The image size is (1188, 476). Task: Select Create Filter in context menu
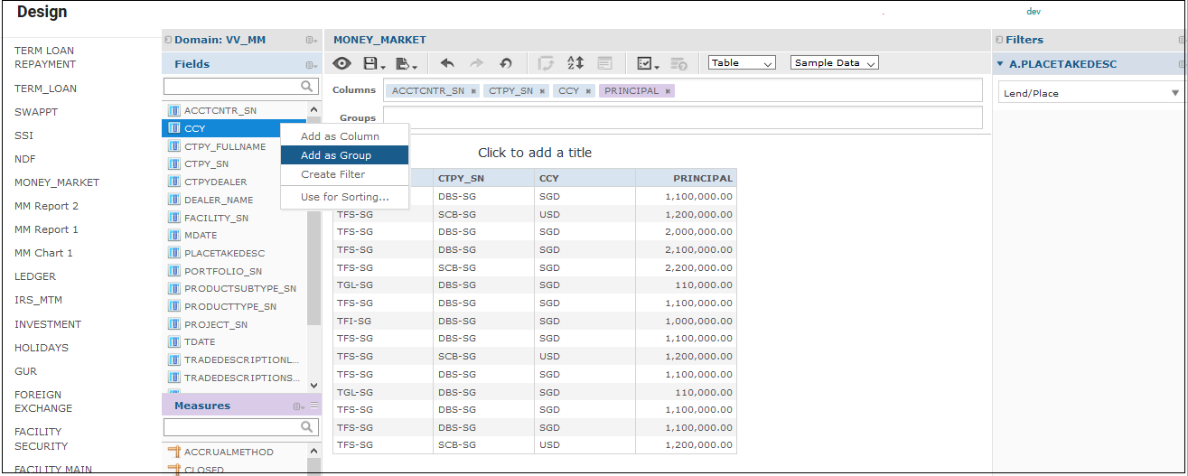pyautogui.click(x=333, y=174)
